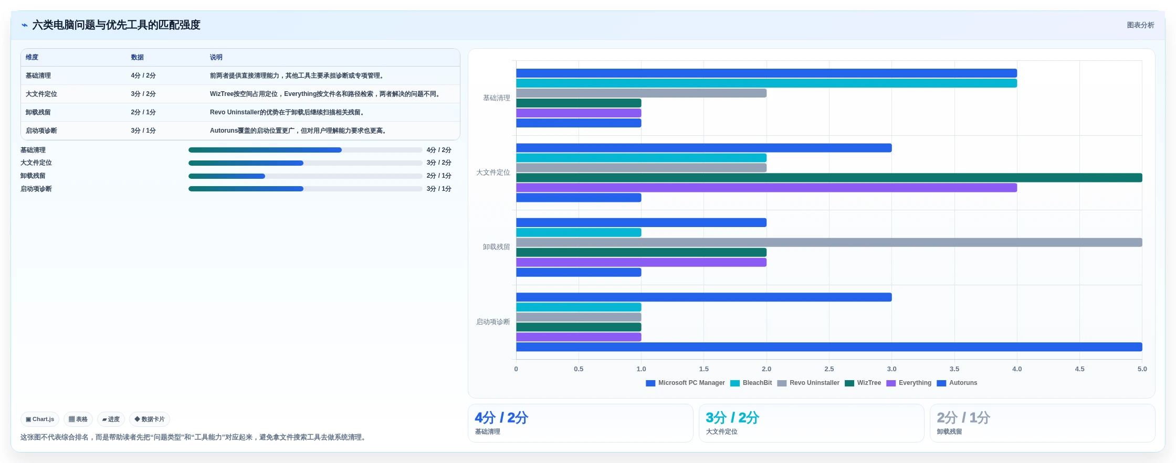
Task: Select the 图表分析 label in the header
Action: tap(1140, 25)
